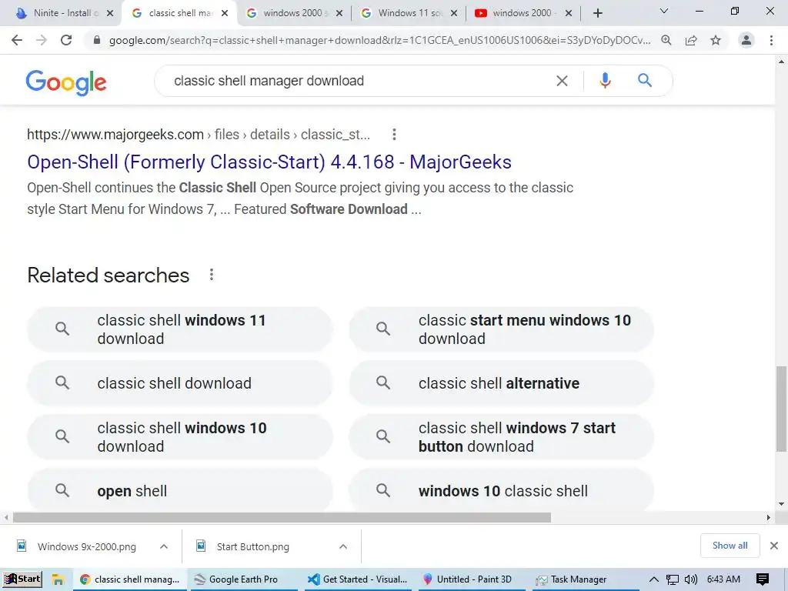The image size is (788, 591).
Task: Open Related searches options dots
Action: [212, 275]
